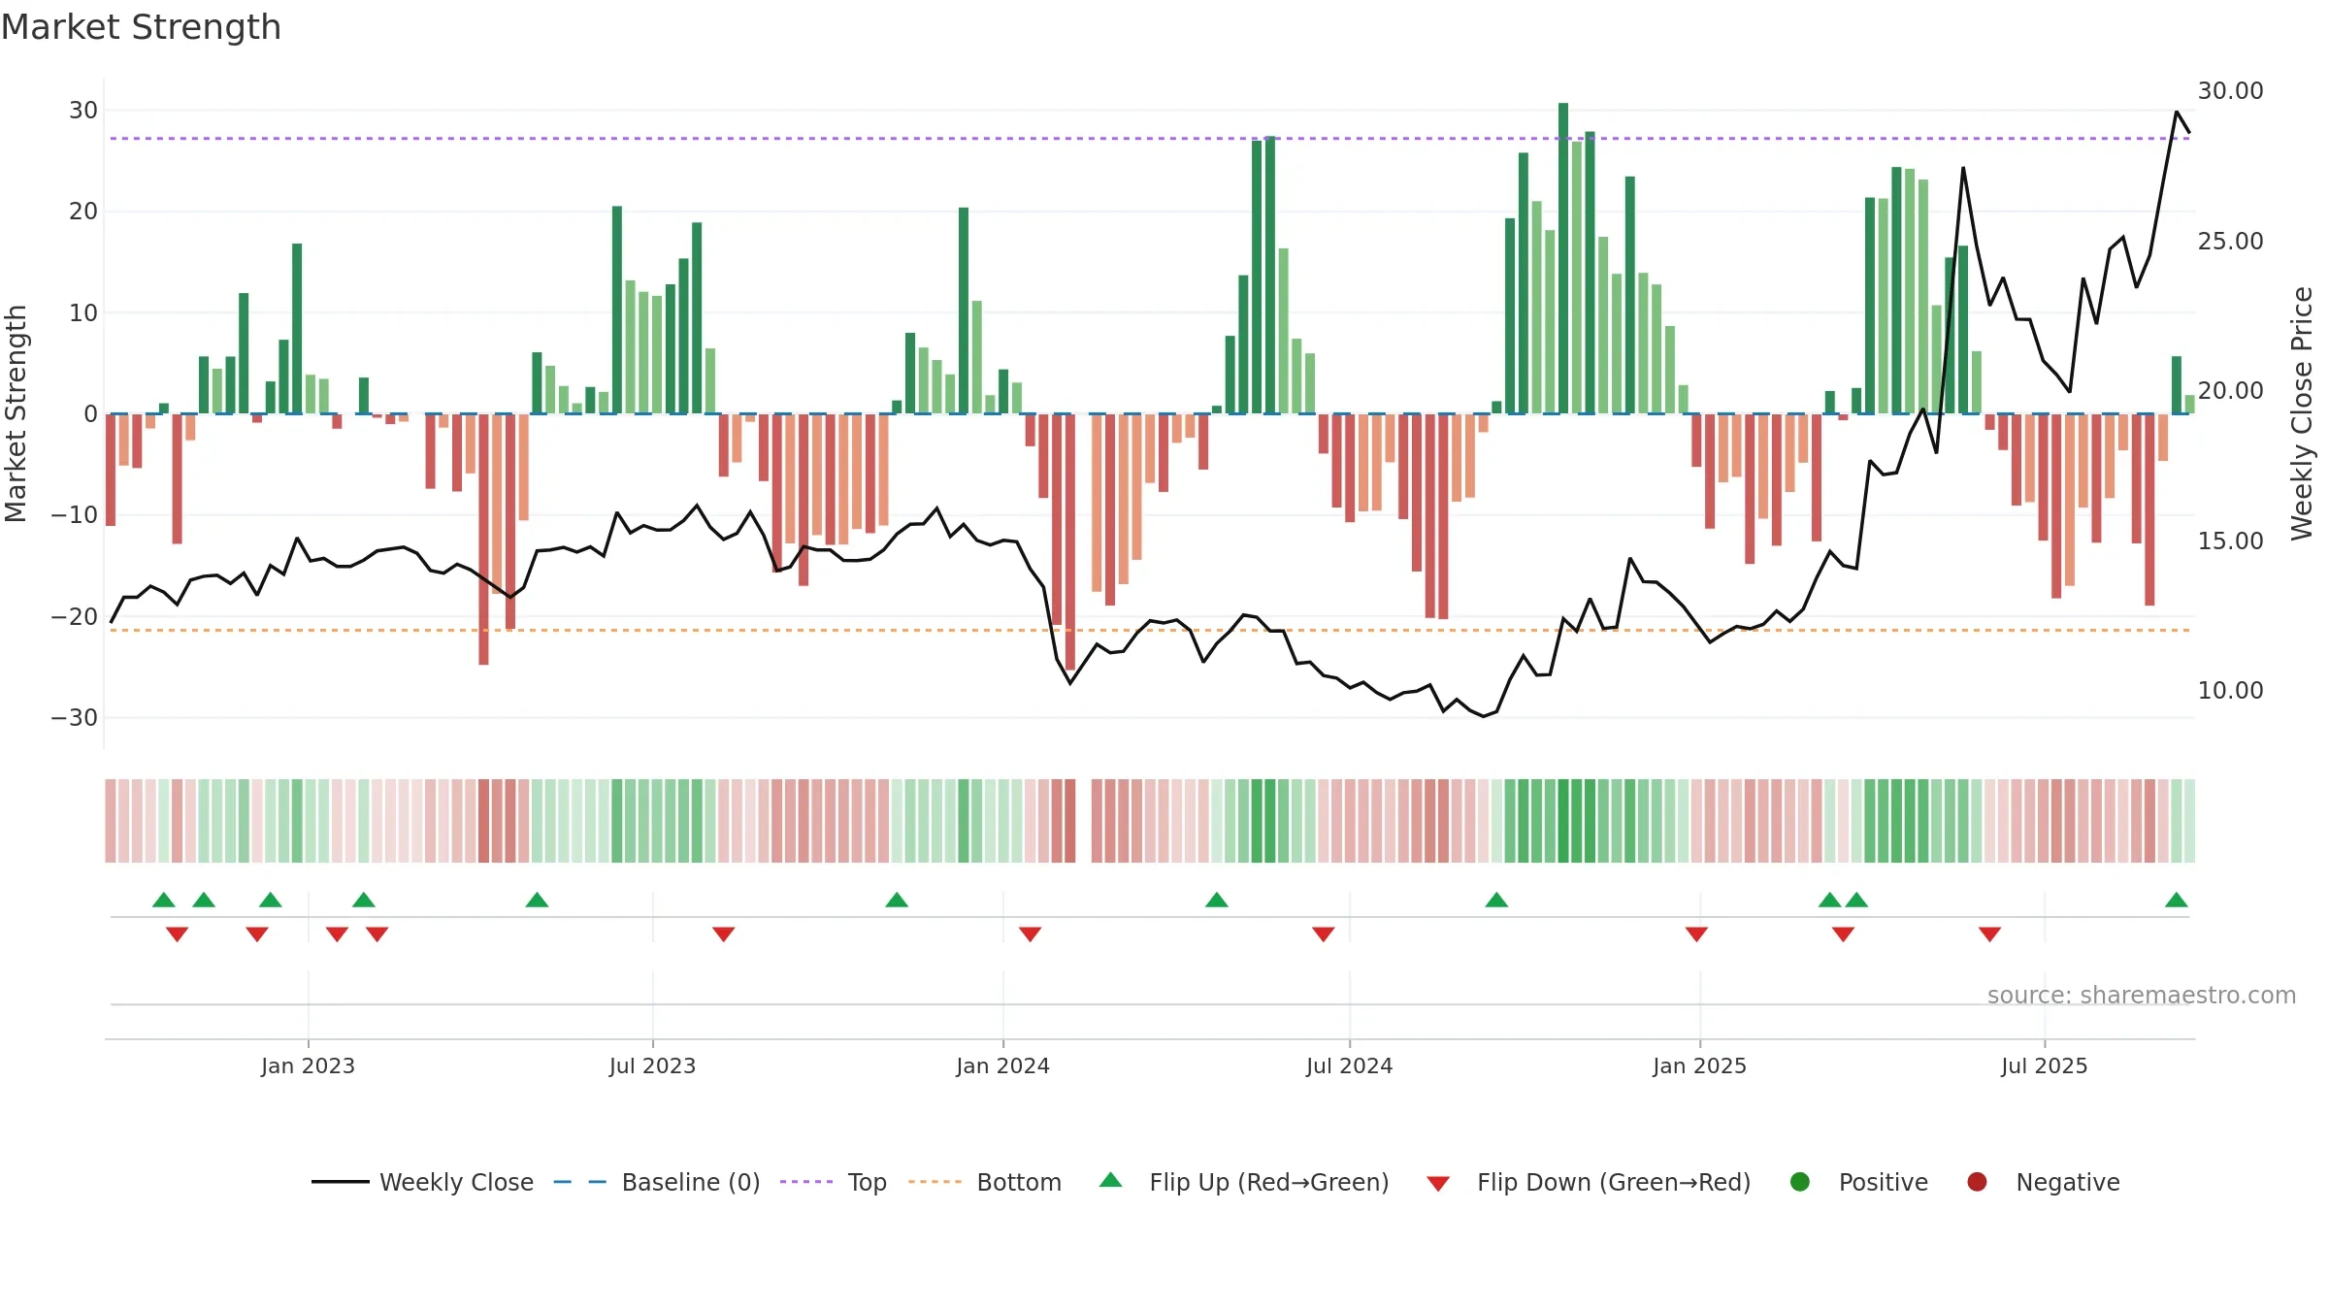Click the flip-down marker just after Jan 2024
This screenshot has height=1310, width=2329.
tap(1031, 933)
